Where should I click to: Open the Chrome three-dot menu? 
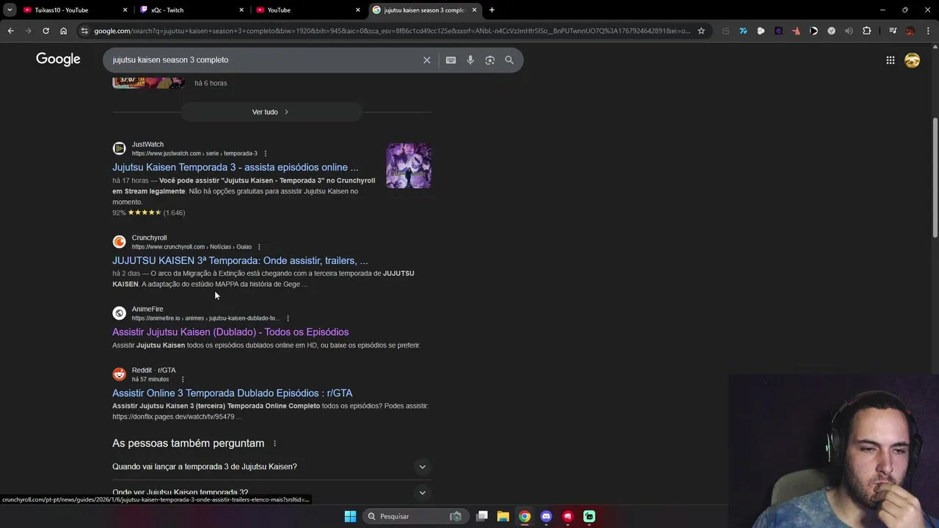pos(928,31)
